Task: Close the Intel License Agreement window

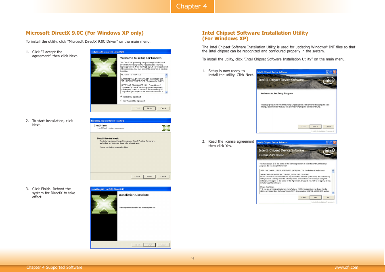Action: pos(335,142)
